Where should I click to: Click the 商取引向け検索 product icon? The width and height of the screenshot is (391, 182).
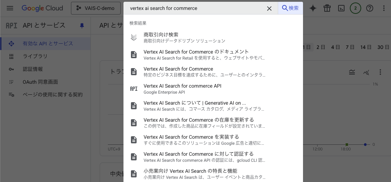pyautogui.click(x=134, y=38)
